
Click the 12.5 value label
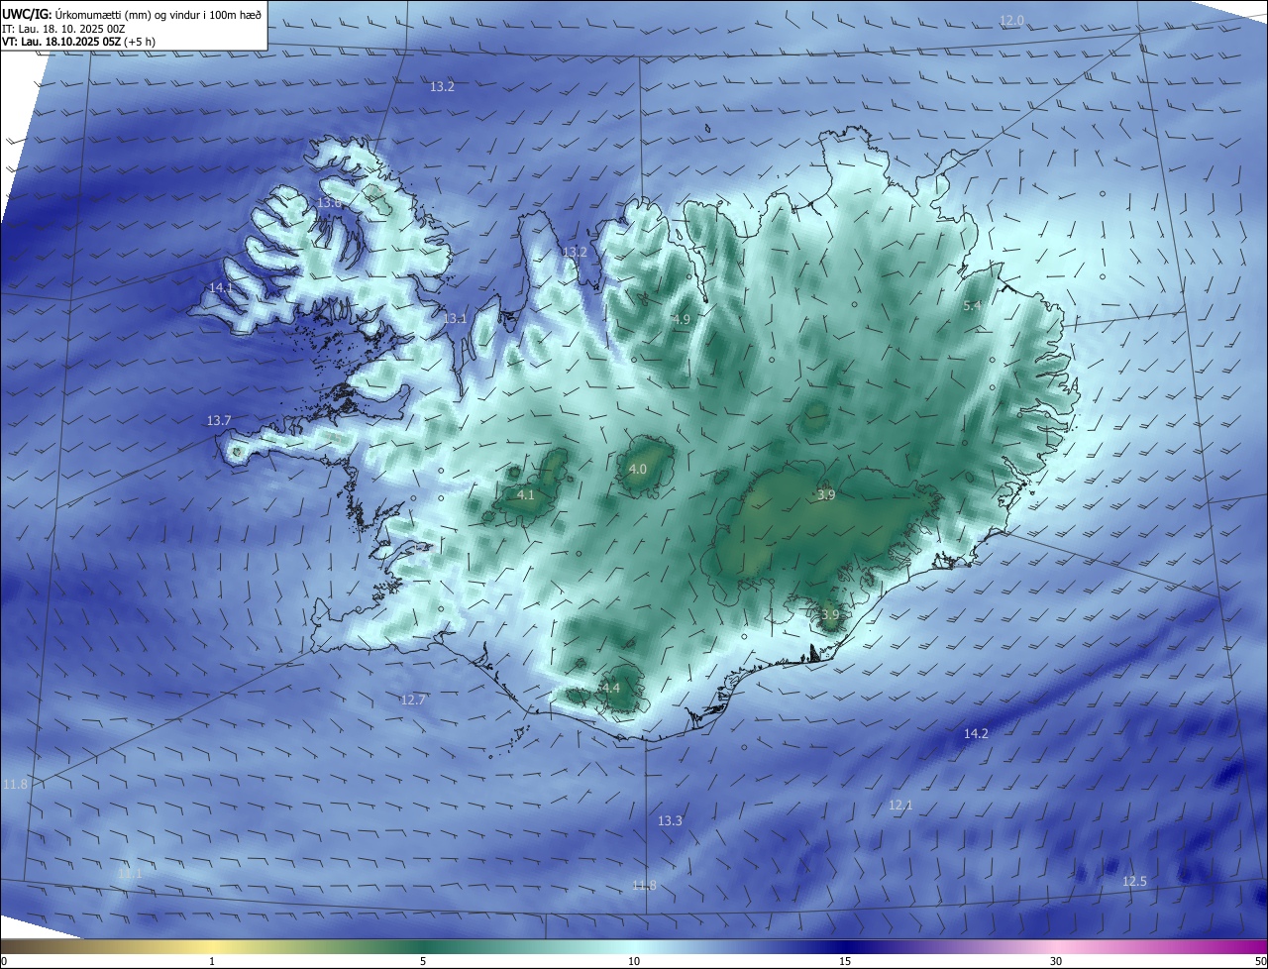(x=1134, y=881)
